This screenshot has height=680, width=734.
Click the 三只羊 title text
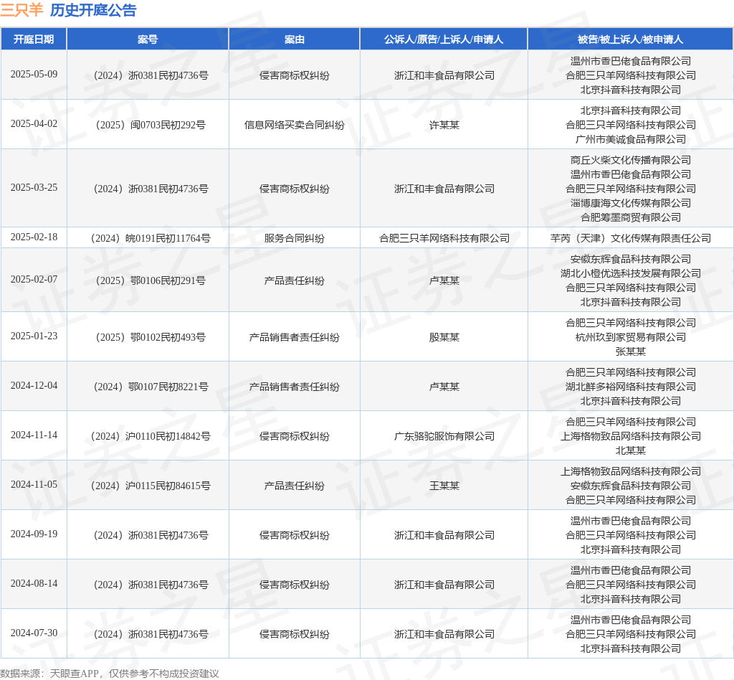tap(22, 10)
